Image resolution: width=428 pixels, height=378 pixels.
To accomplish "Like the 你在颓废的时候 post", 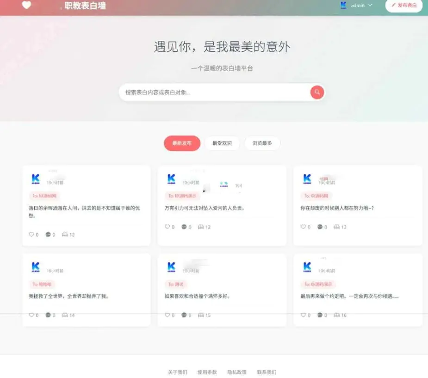I will pyautogui.click(x=303, y=227).
